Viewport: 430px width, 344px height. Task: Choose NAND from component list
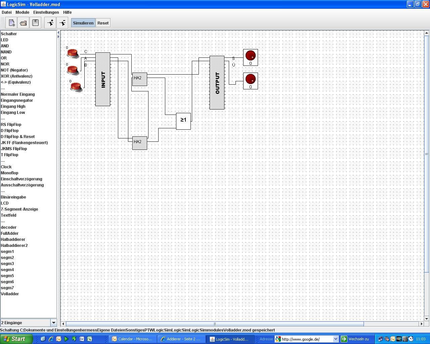click(6, 52)
